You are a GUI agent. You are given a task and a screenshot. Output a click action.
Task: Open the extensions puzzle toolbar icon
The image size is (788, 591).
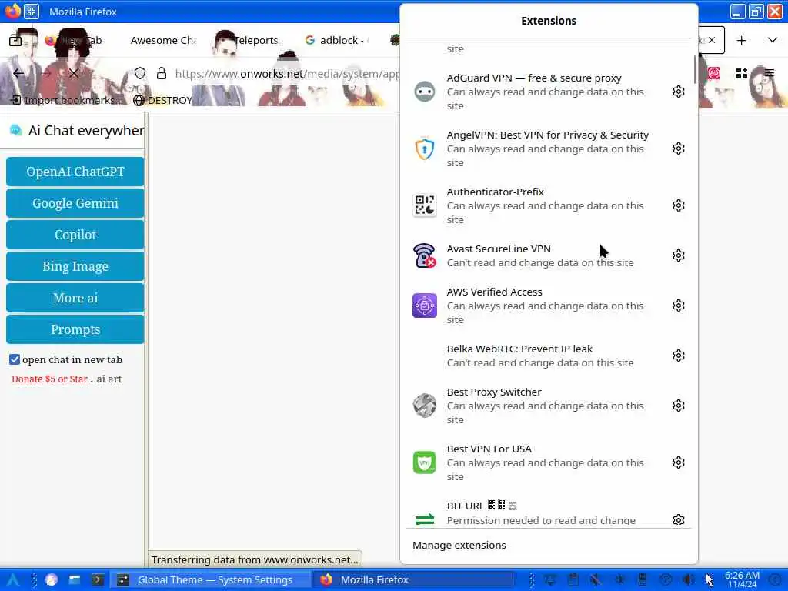741,73
